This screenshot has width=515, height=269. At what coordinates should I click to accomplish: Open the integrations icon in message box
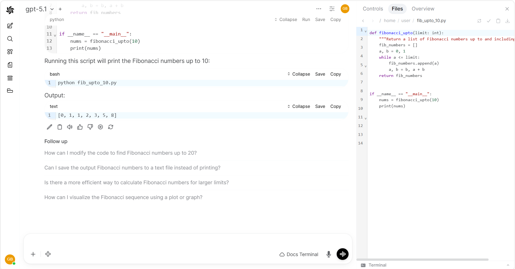[48, 254]
